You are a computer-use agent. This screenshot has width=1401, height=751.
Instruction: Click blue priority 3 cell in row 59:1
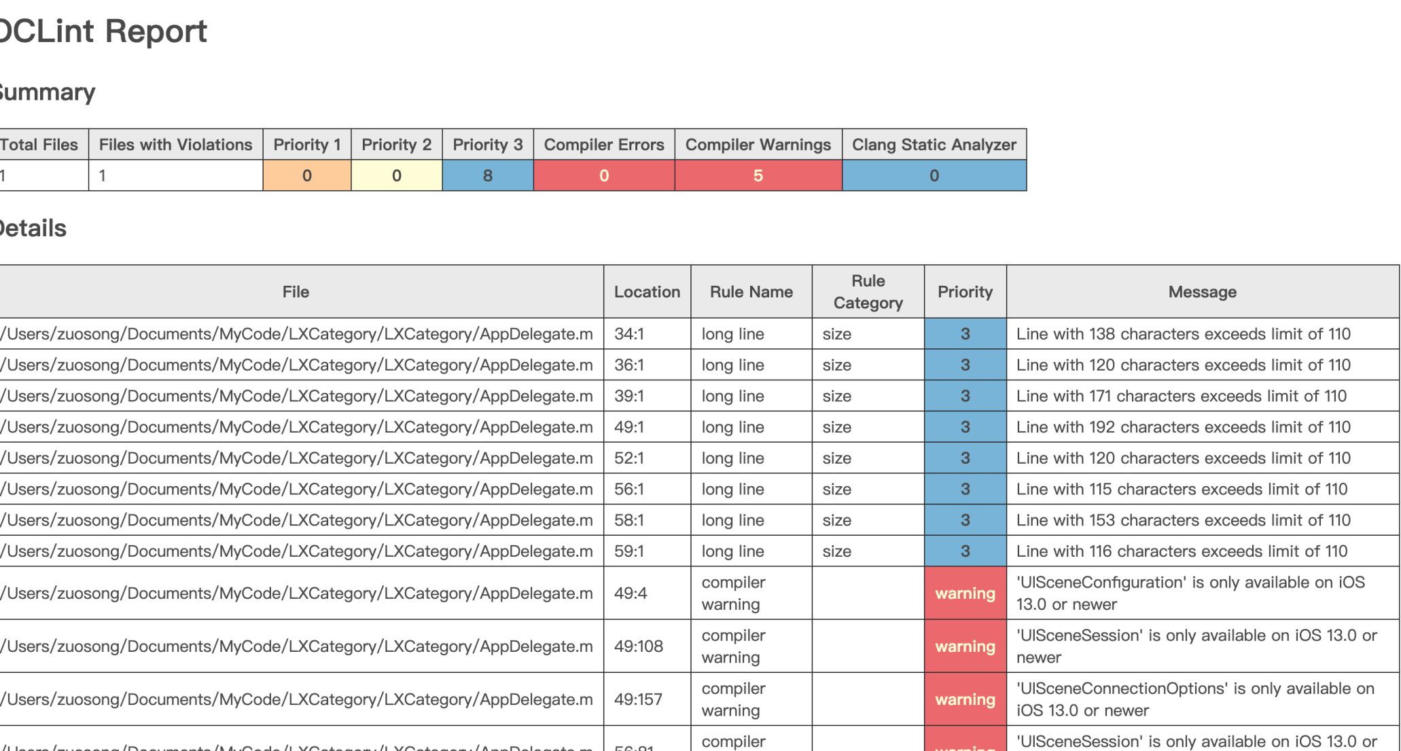tap(965, 551)
